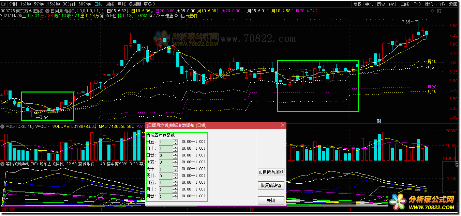The height and width of the screenshot is (216, 461).
Task: Click the 关闭 button in dialog
Action: [x=271, y=200]
